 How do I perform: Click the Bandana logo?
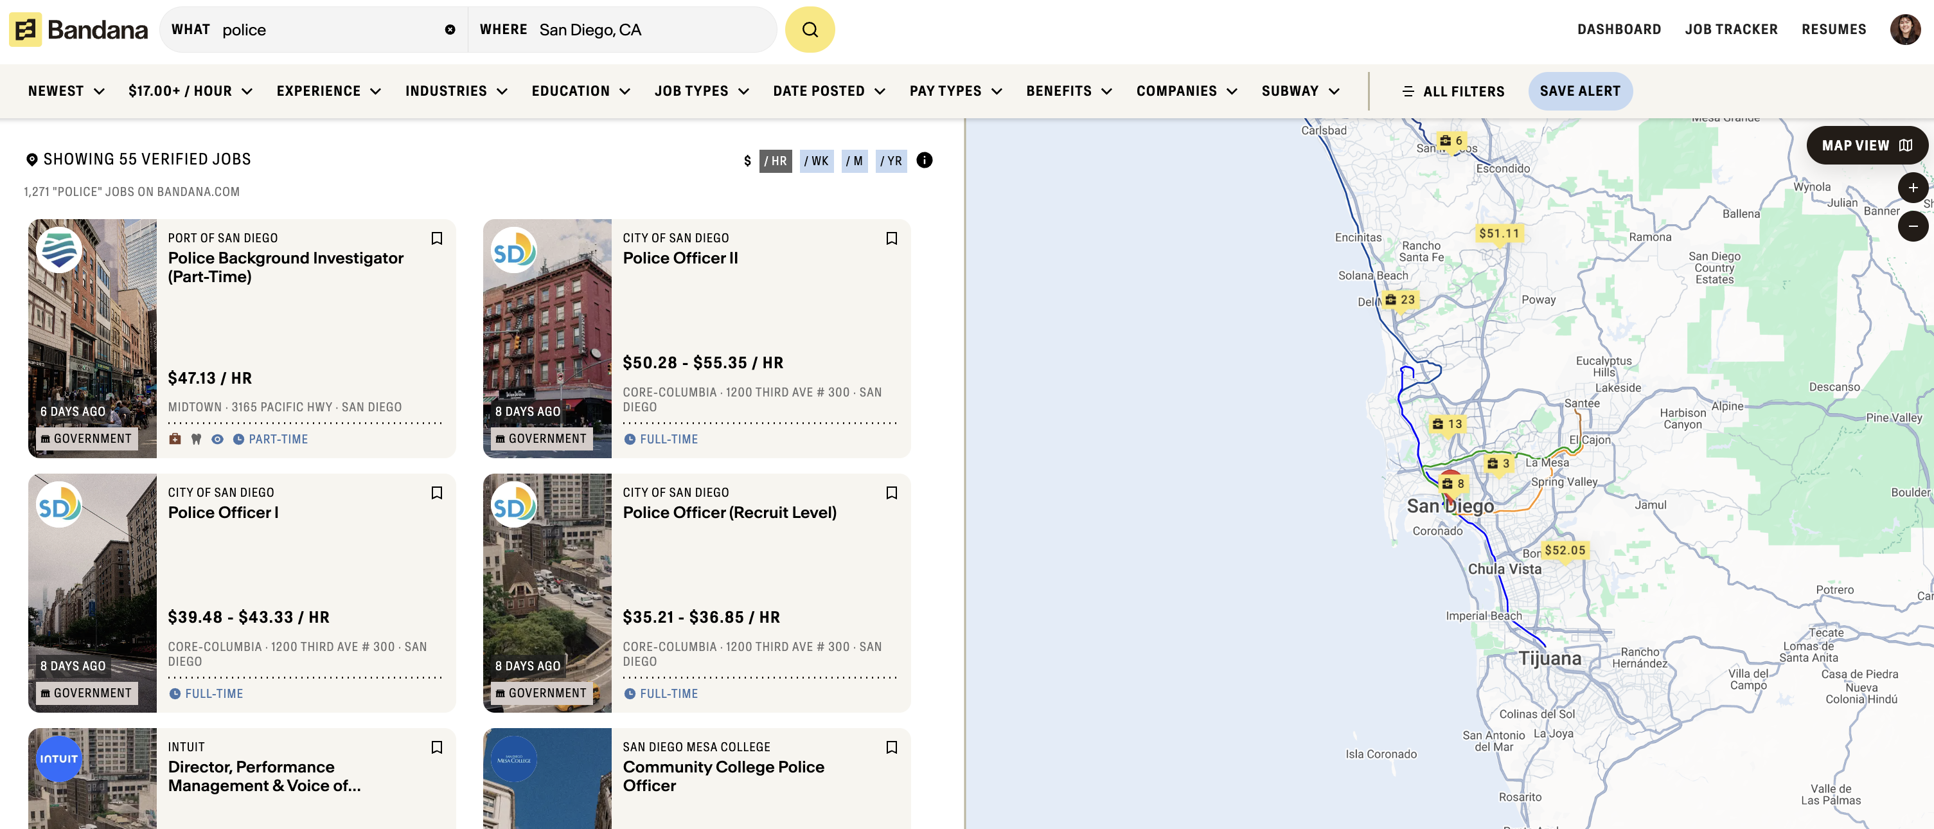click(79, 30)
